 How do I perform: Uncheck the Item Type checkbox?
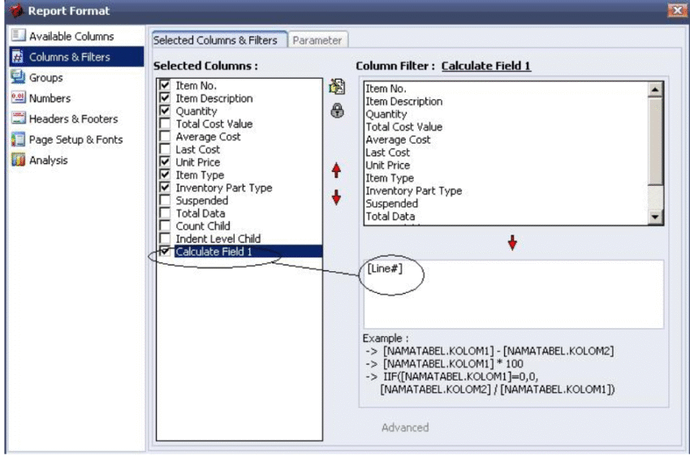point(165,175)
